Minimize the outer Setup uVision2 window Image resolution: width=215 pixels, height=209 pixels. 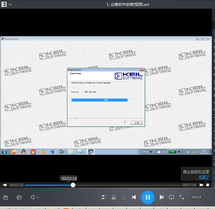[x=198, y=39]
